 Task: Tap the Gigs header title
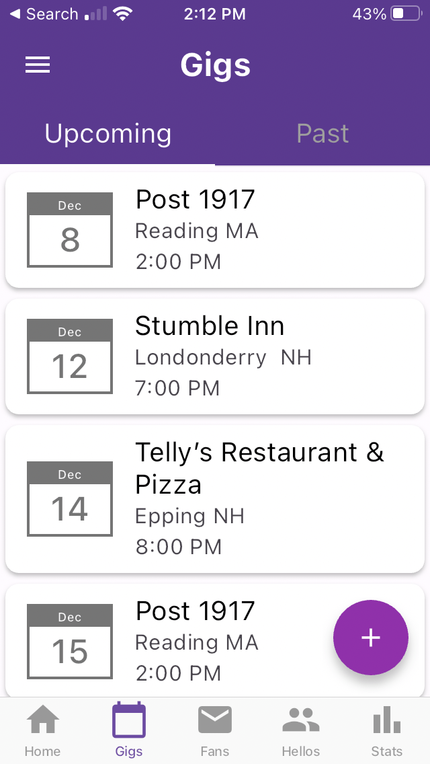[215, 65]
